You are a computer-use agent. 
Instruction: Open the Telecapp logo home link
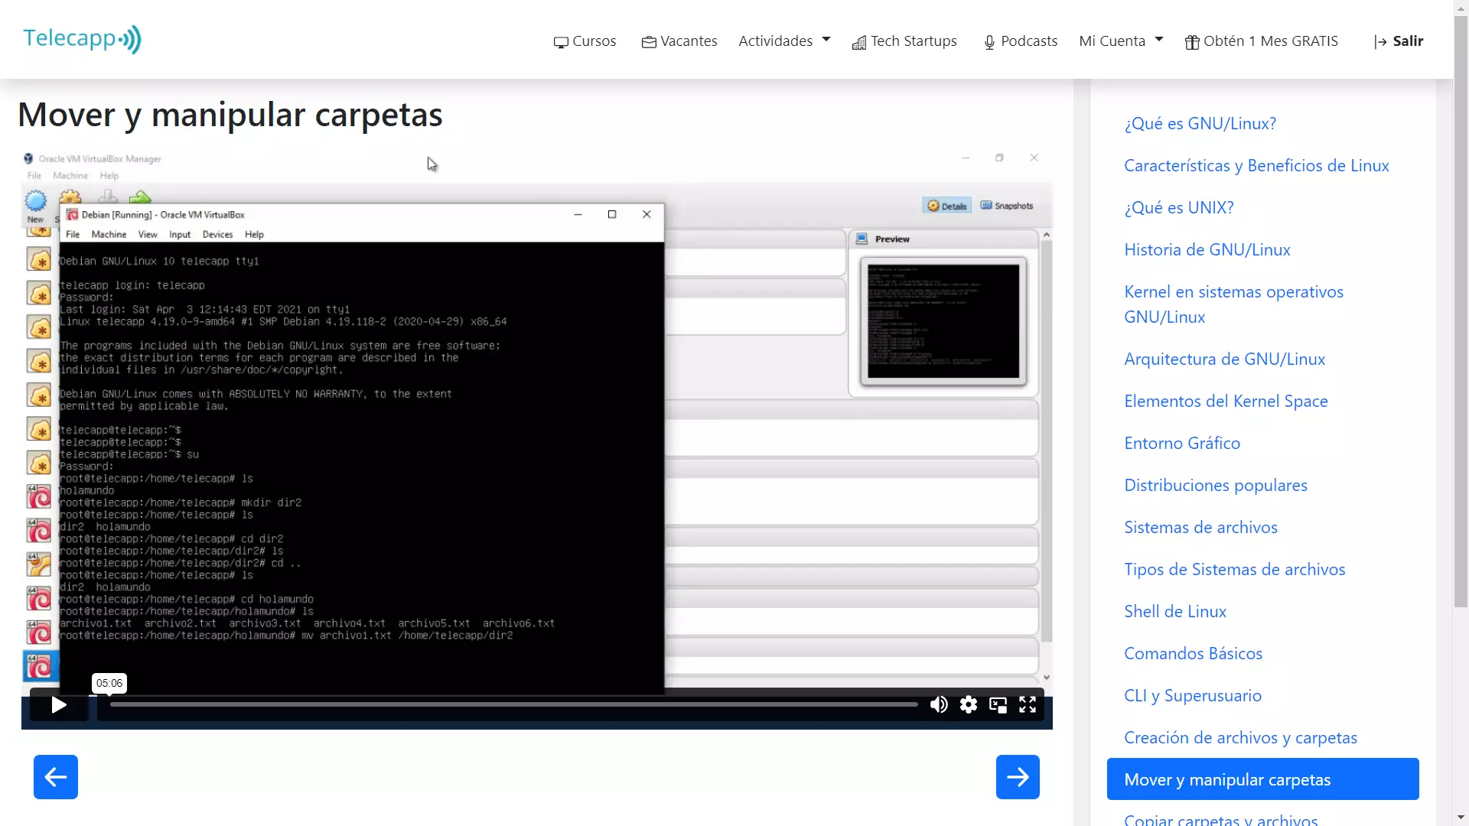click(x=82, y=38)
